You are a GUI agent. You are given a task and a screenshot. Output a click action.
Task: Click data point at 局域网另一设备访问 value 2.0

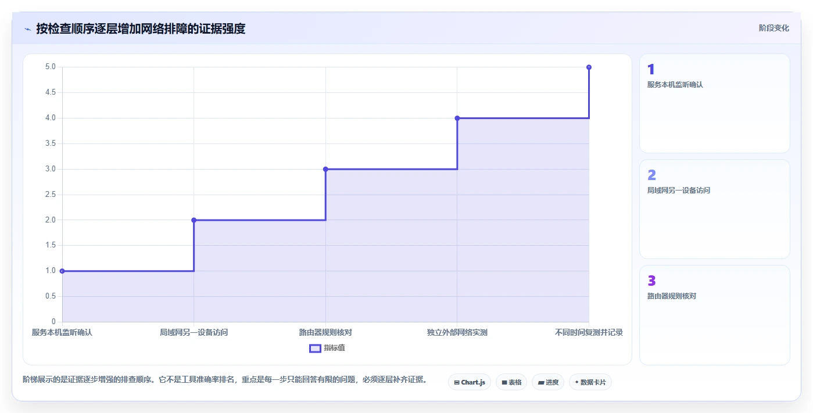point(194,220)
